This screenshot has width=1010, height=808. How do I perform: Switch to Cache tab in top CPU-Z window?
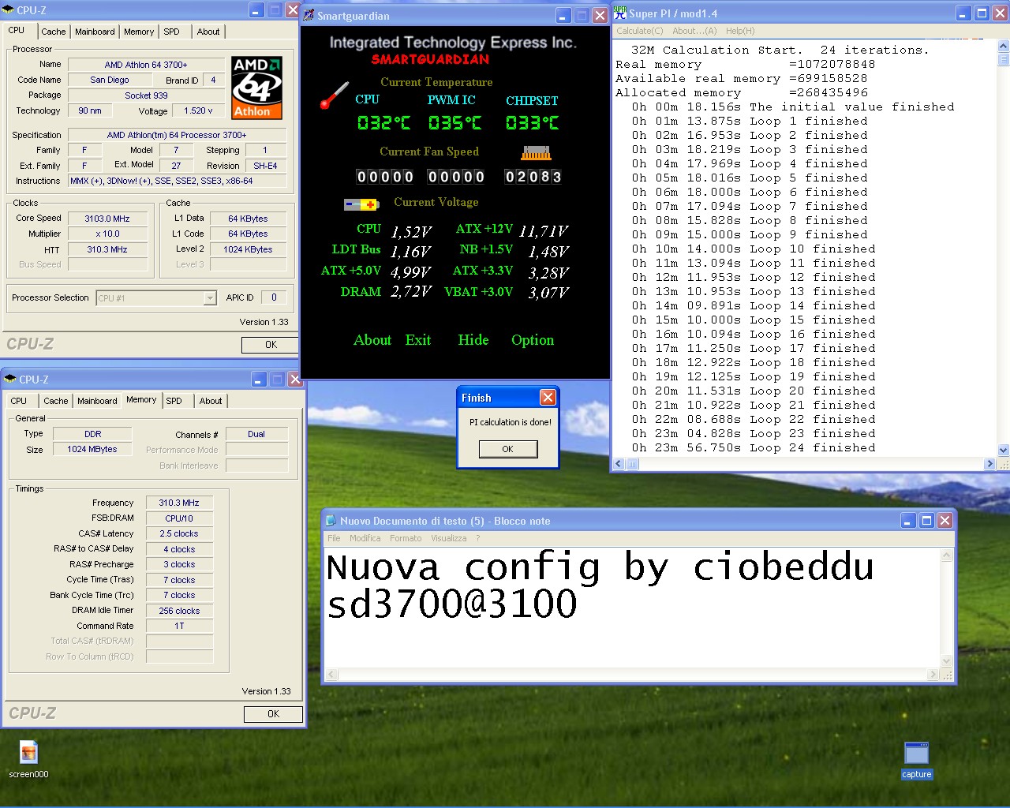pyautogui.click(x=54, y=32)
